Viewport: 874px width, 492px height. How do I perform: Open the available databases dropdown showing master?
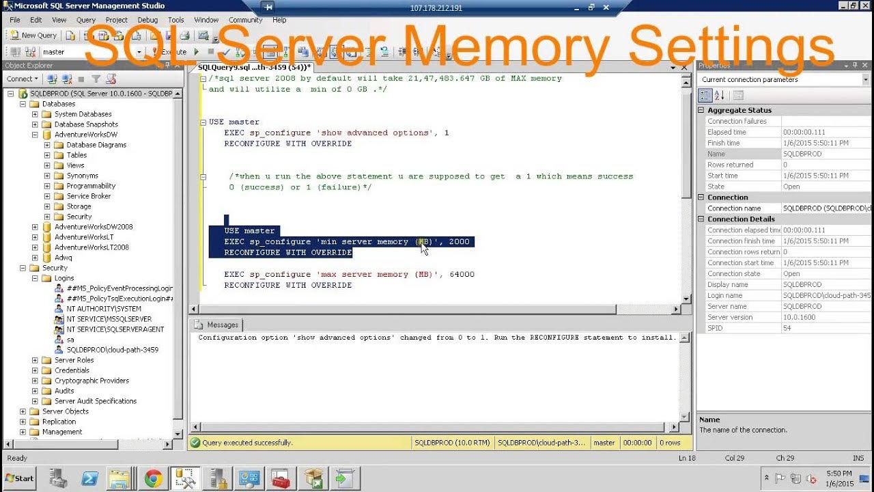point(139,52)
